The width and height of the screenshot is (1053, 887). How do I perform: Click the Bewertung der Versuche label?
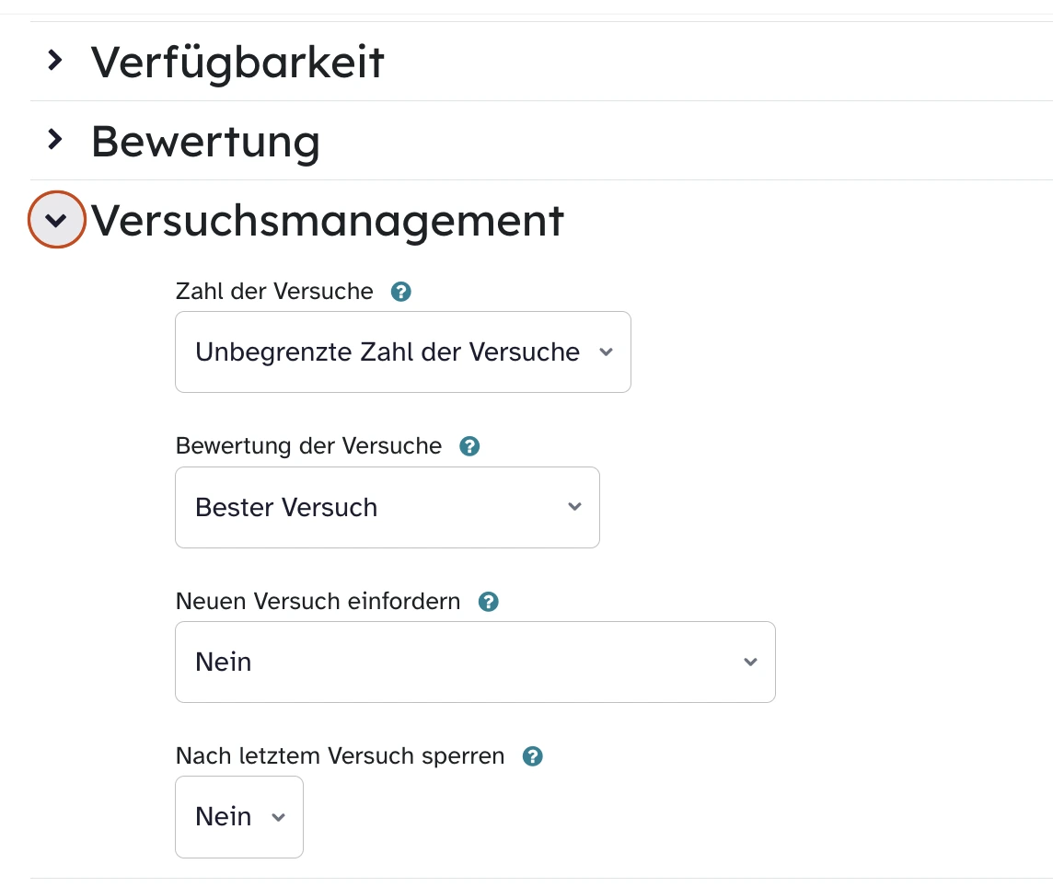308,446
